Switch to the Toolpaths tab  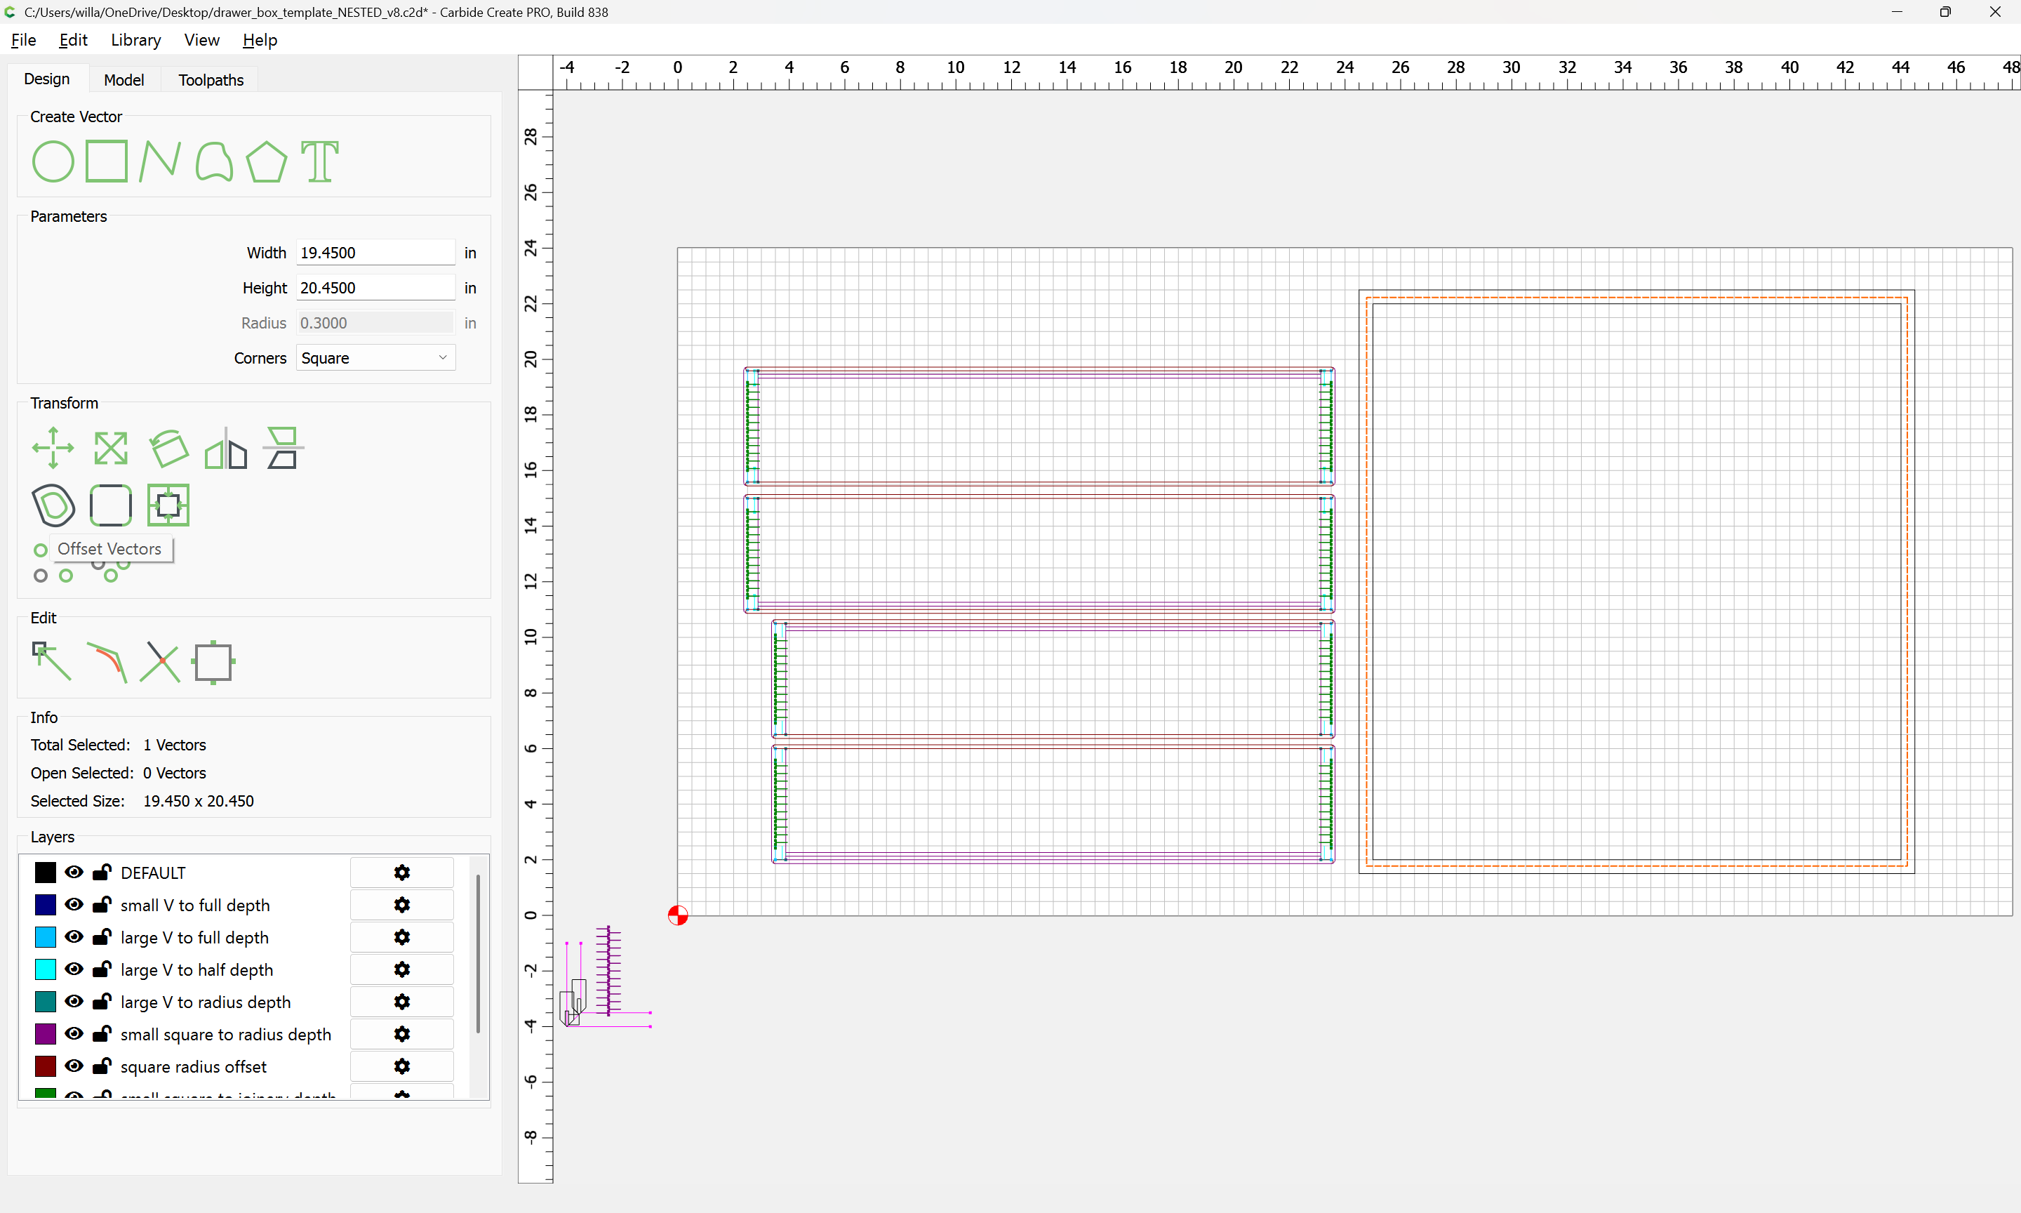point(211,80)
